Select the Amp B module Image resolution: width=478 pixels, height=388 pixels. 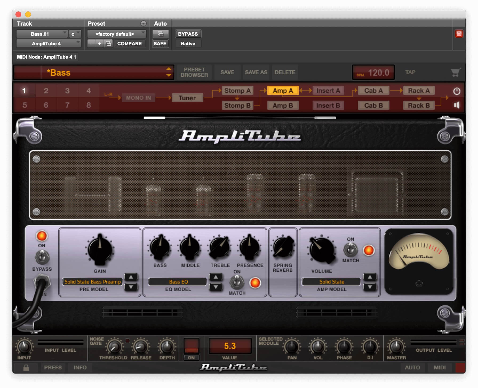click(283, 106)
